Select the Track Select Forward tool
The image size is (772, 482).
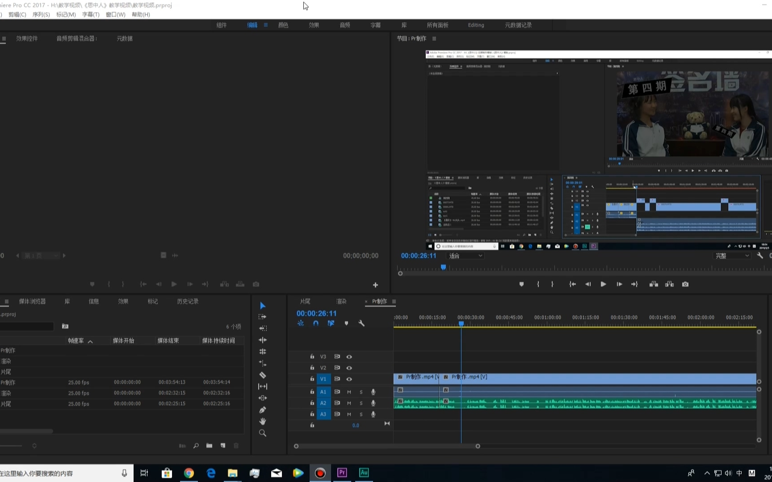(x=263, y=317)
